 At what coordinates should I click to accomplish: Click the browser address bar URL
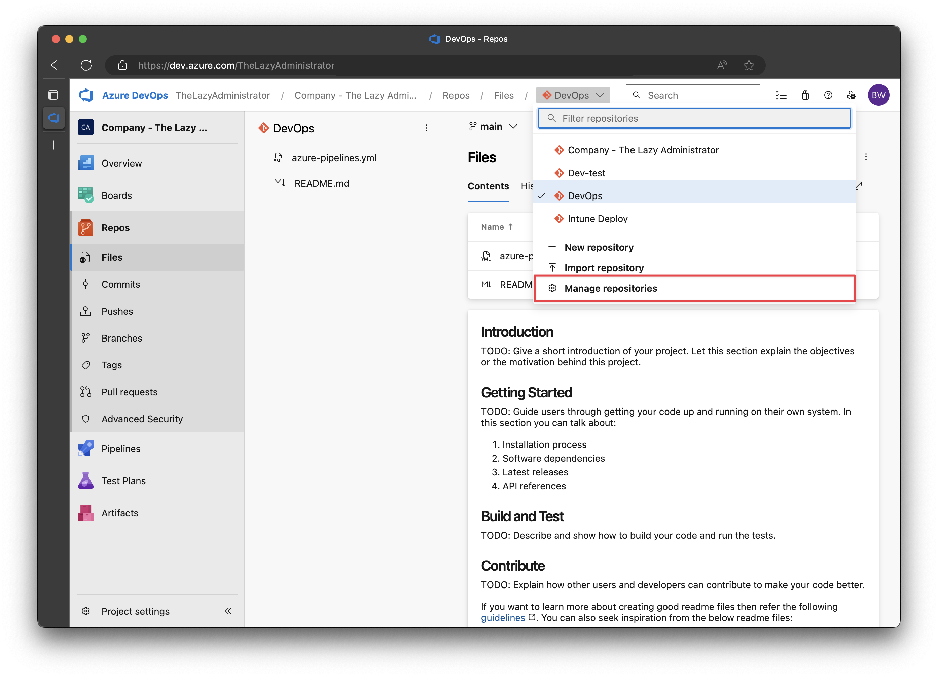coord(236,65)
